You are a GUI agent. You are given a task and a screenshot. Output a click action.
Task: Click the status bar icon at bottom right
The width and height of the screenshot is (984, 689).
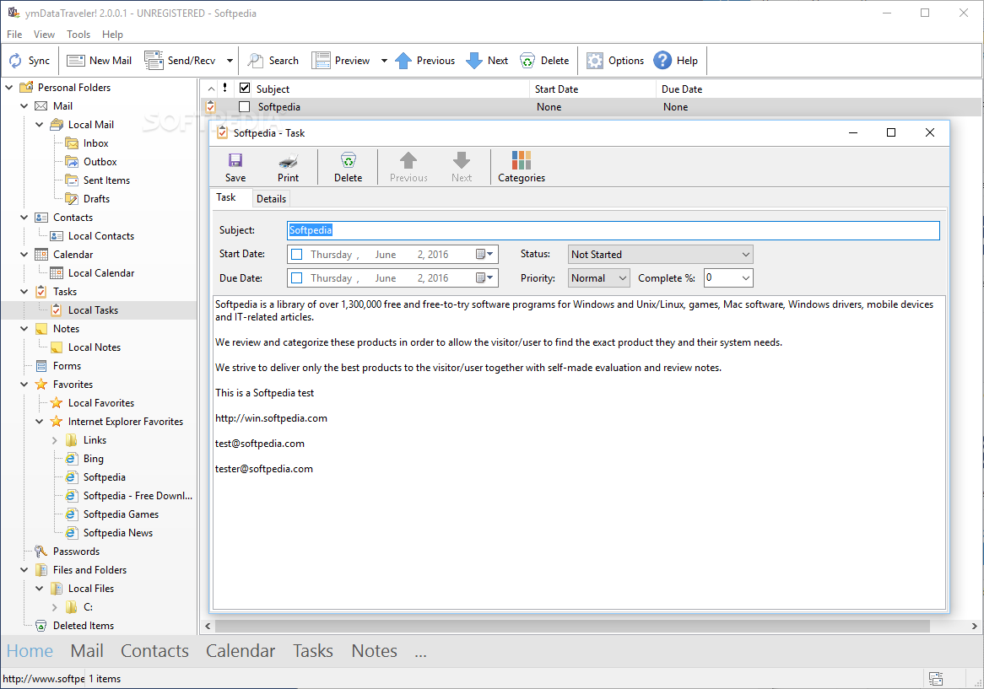(936, 678)
